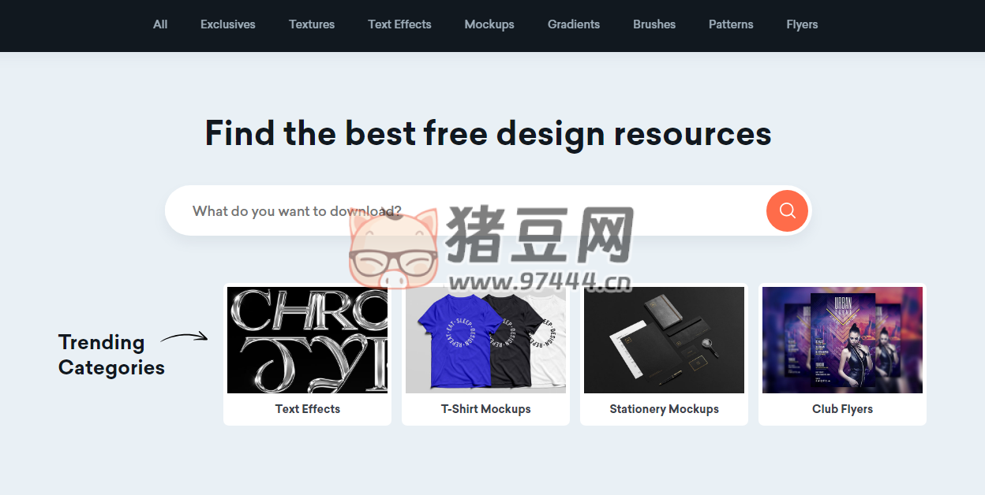This screenshot has height=495, width=985.
Task: View the Flyers category
Action: pos(802,24)
